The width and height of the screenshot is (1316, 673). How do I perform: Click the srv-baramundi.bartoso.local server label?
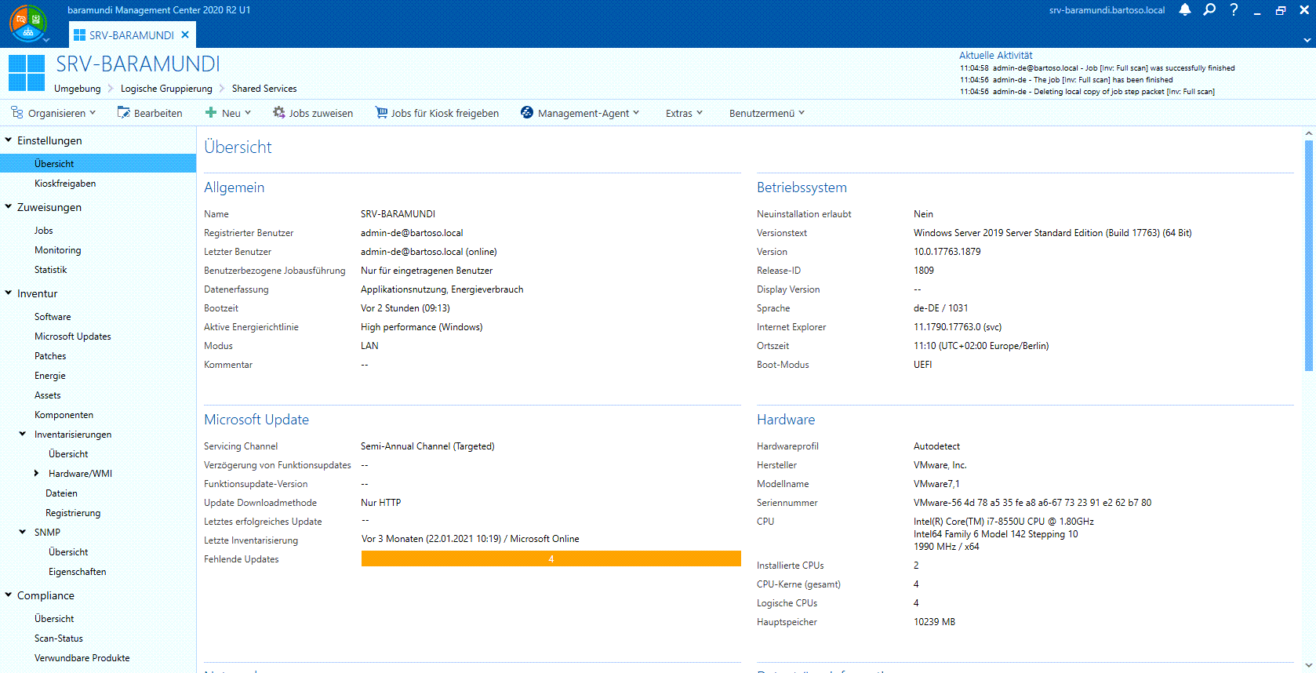coord(1107,10)
